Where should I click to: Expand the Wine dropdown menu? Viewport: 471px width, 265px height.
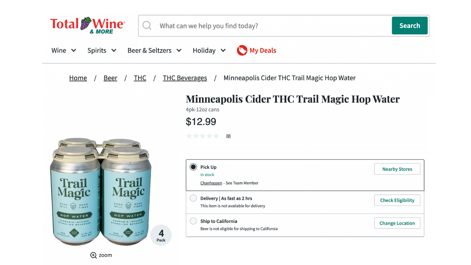tap(64, 50)
